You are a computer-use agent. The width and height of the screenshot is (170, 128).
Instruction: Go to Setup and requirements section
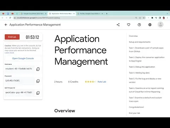140,42
